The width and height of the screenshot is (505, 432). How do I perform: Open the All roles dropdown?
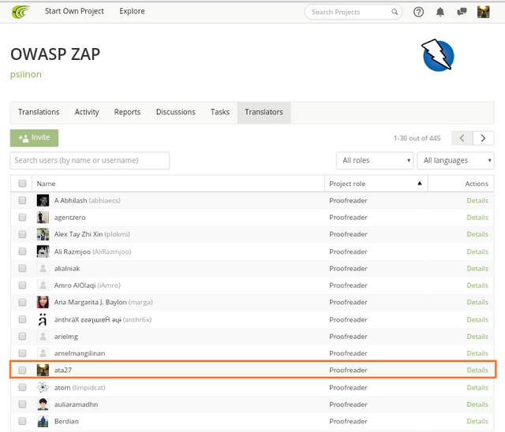[x=375, y=160]
